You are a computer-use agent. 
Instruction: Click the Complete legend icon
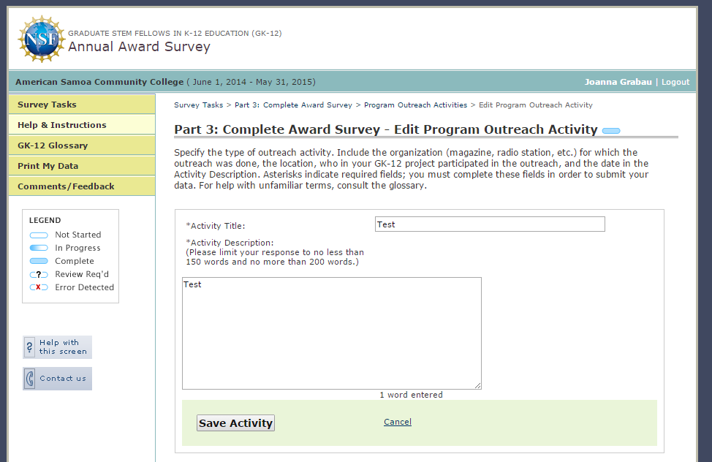[x=39, y=261]
